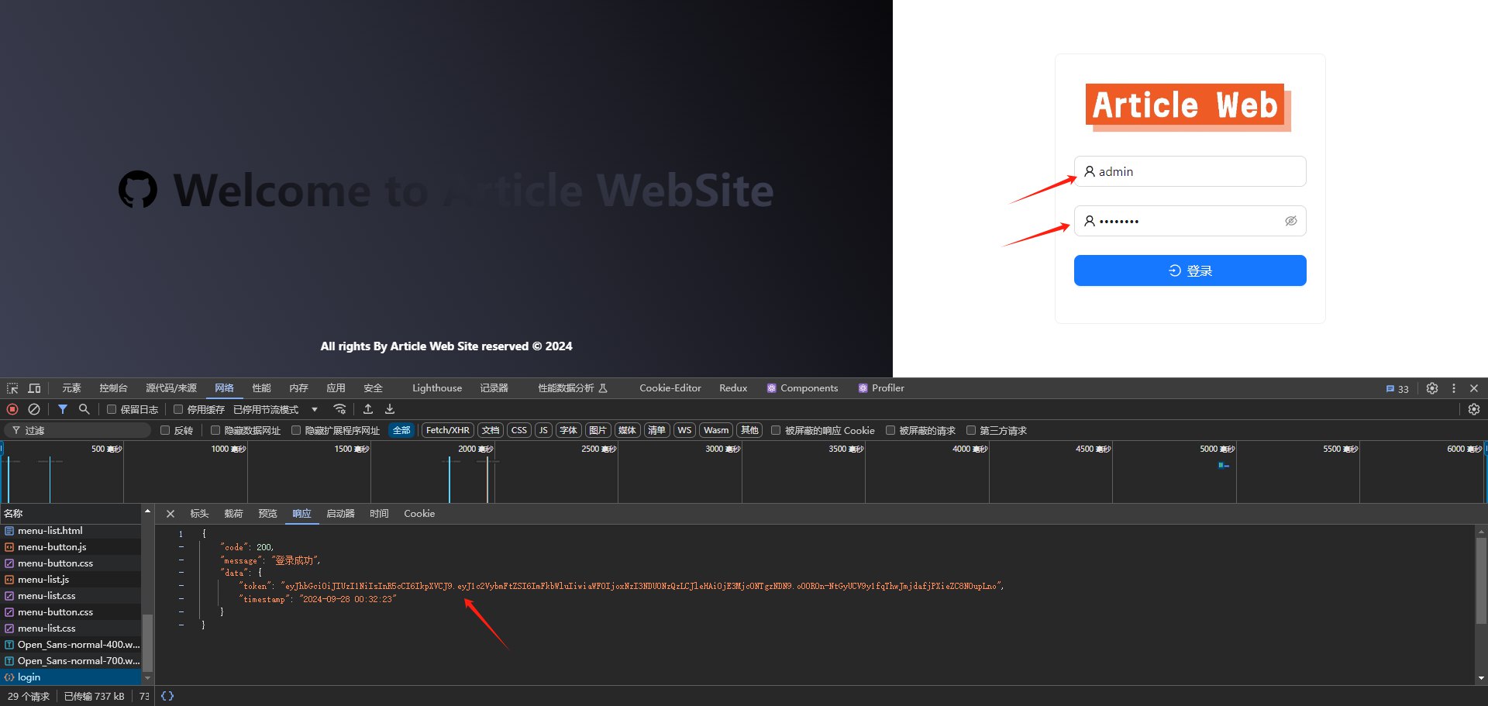1488x706 pixels.
Task: Open React Components tab
Action: click(802, 388)
